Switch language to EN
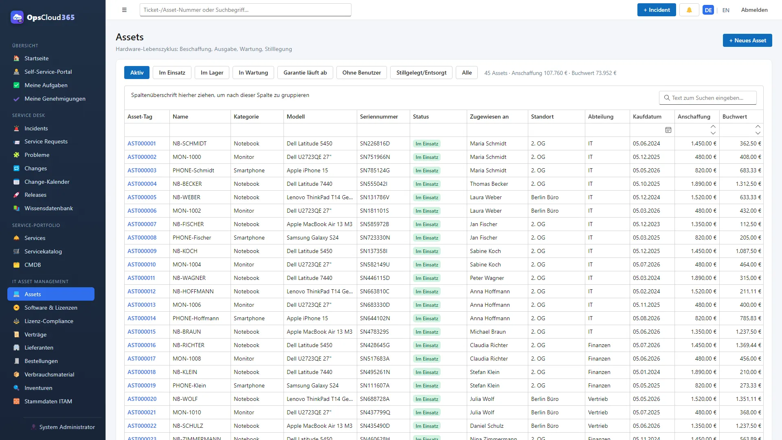The height and width of the screenshot is (440, 782). pyautogui.click(x=726, y=10)
